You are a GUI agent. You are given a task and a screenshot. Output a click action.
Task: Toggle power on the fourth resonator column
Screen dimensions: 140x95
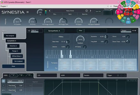(x=99, y=60)
